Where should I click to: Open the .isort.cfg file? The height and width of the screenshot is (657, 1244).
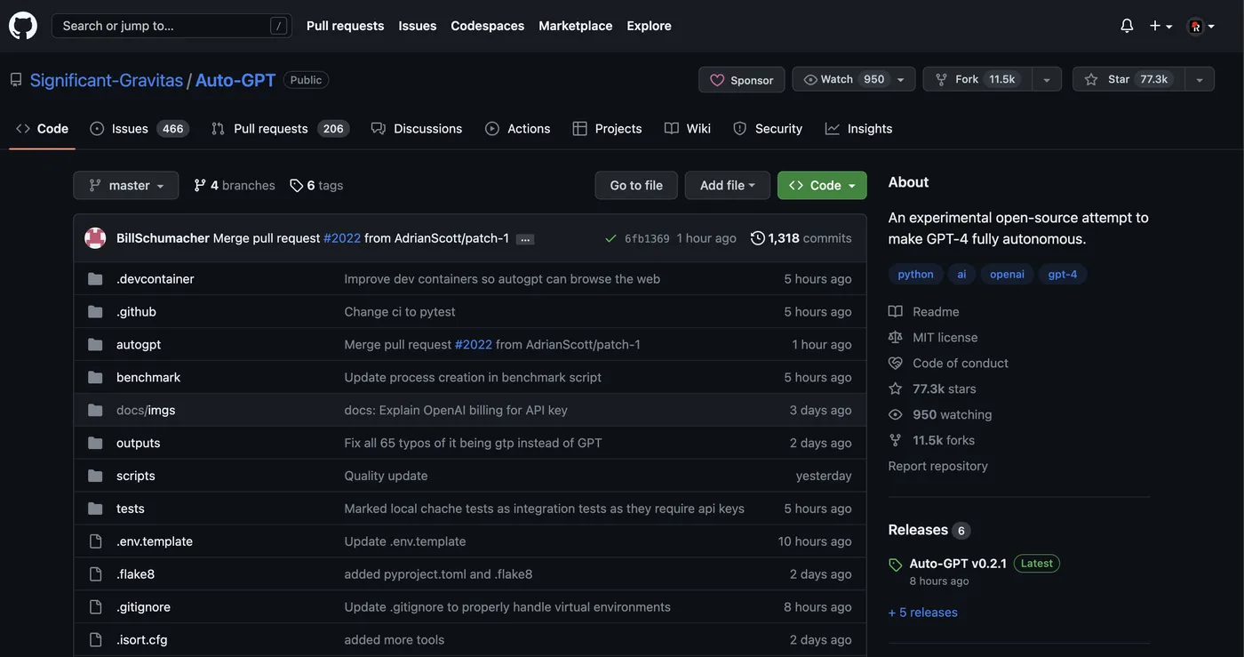tap(141, 640)
